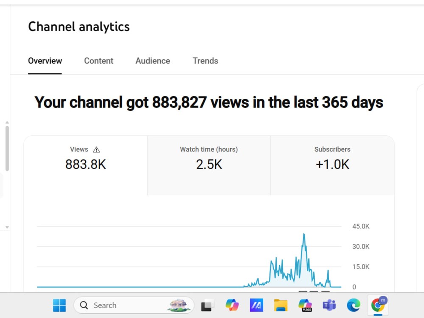This screenshot has height=318, width=424.
Task: Click the left sidebar scroll down arrow
Action: [7, 227]
